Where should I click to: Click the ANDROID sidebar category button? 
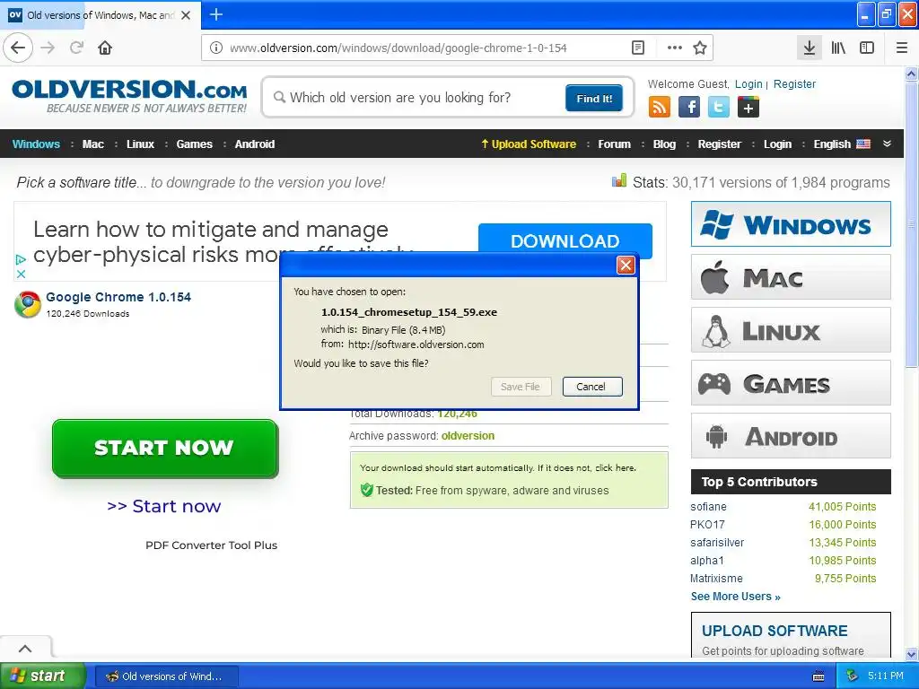tap(791, 436)
